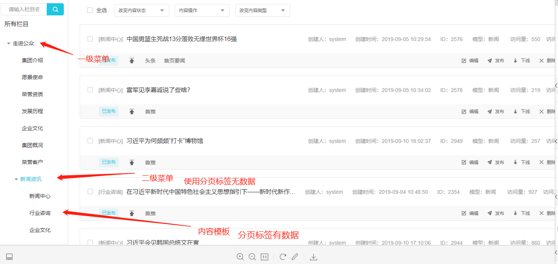
Task: Click pin-to-top arrow icon in 博物馆 article row
Action: (132, 162)
